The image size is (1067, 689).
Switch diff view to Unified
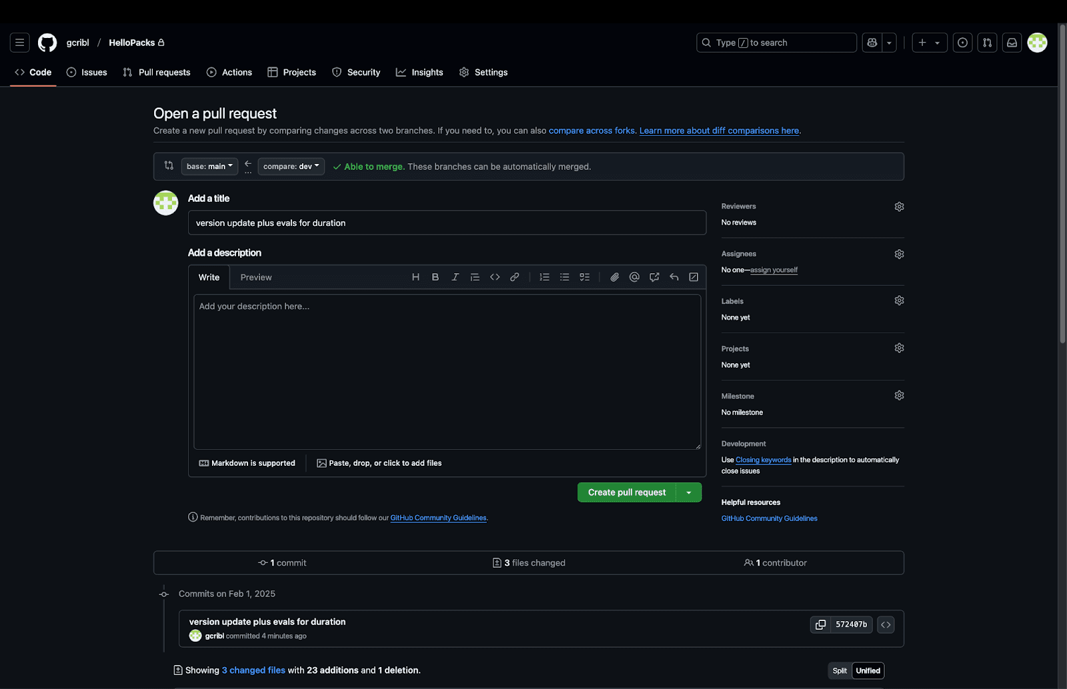pos(868,670)
